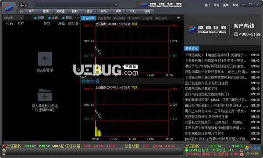Image resolution: width=263 pixels, height=158 pixels.
Task: Click the plus icon for 自选股管理
Action: 45,59
